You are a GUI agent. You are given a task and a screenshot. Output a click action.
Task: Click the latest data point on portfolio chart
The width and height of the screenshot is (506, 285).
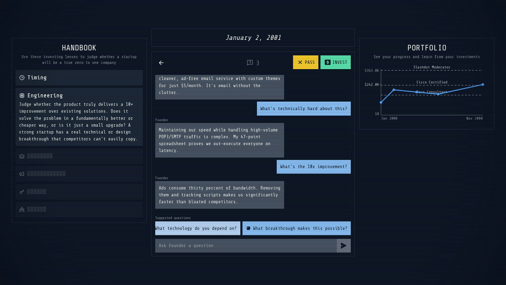[483, 84]
